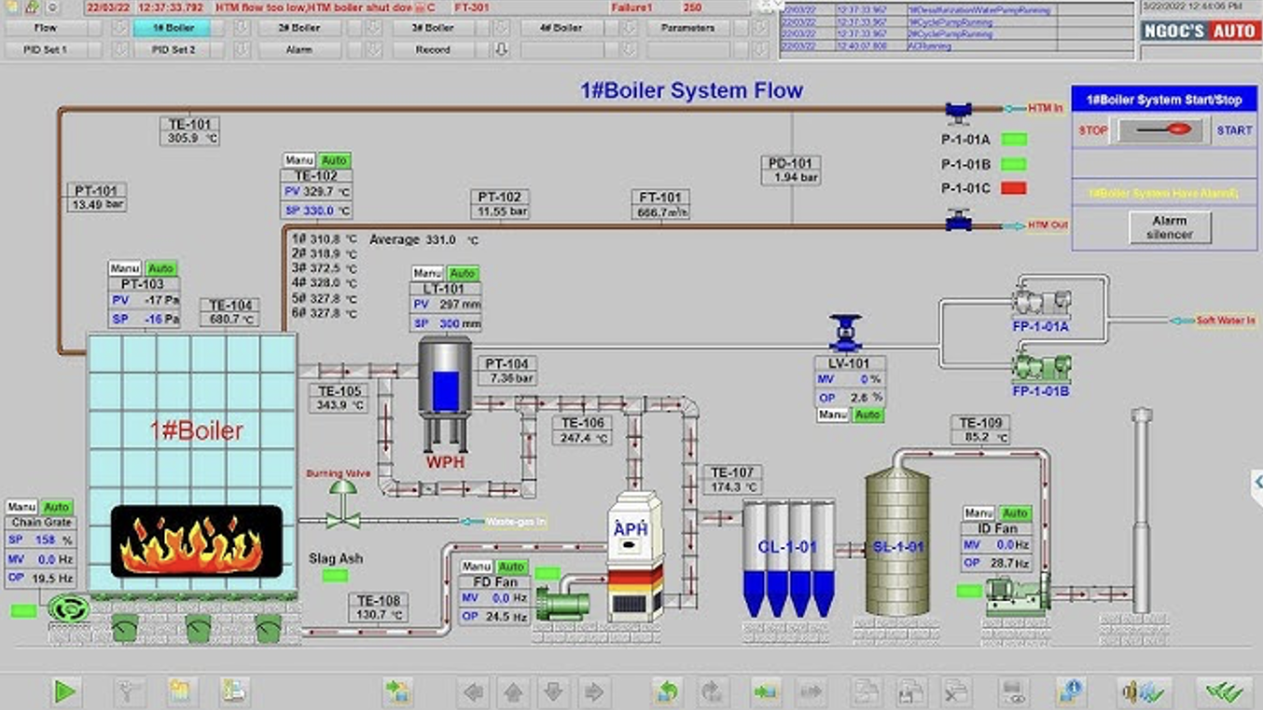This screenshot has width=1263, height=710.
Task: Click the green double-checkmark acknowledge icon
Action: pyautogui.click(x=1224, y=691)
